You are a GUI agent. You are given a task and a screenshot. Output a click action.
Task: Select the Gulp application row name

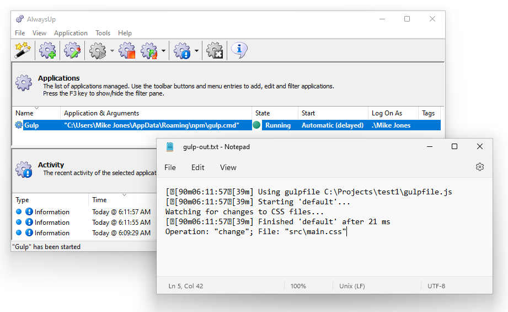pyautogui.click(x=31, y=125)
